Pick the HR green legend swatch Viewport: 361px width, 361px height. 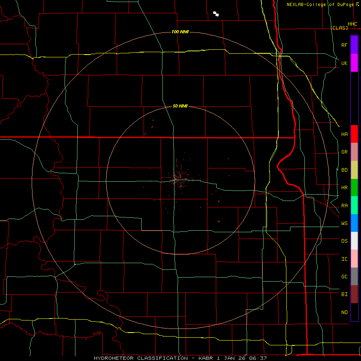pos(354,188)
